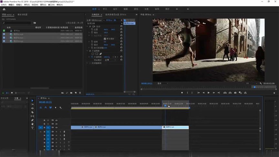Export frame with camera icon
The image size is (279, 157).
pos(235,93)
